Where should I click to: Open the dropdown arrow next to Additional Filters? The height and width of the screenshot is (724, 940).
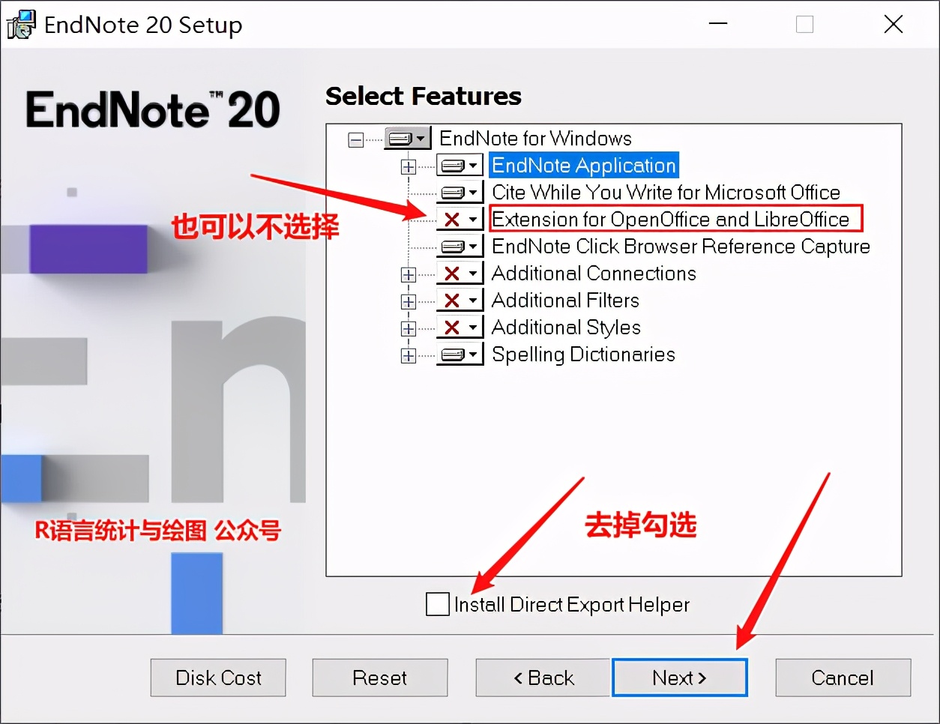(x=473, y=300)
